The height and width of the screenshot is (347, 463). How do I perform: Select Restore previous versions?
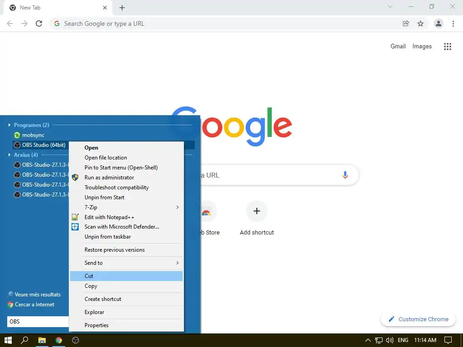(x=127, y=249)
